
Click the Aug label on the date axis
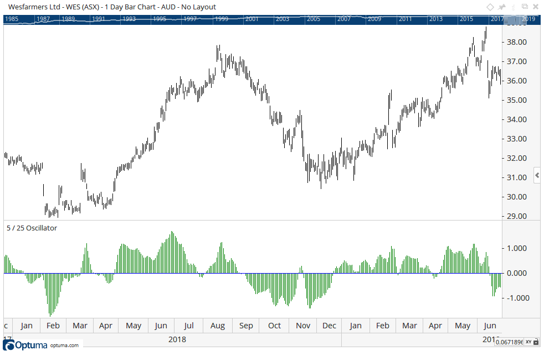coord(218,326)
